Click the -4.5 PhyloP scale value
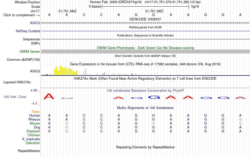The image size is (250, 157). pos(34,104)
